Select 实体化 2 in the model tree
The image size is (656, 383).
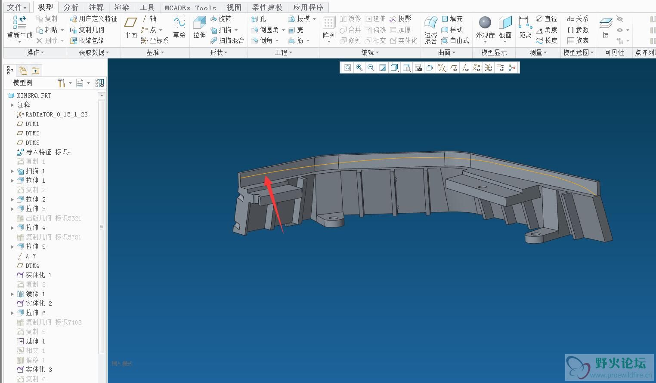[x=34, y=303]
